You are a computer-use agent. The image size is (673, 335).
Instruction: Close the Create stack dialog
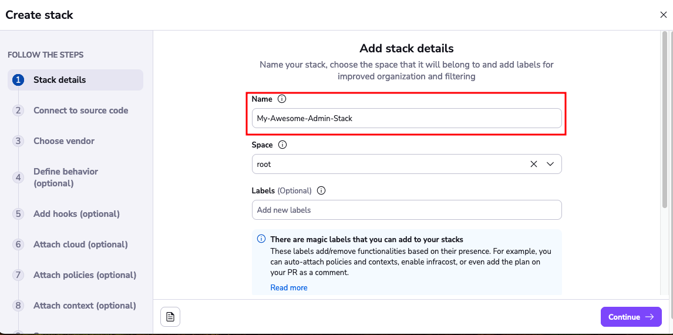(663, 15)
